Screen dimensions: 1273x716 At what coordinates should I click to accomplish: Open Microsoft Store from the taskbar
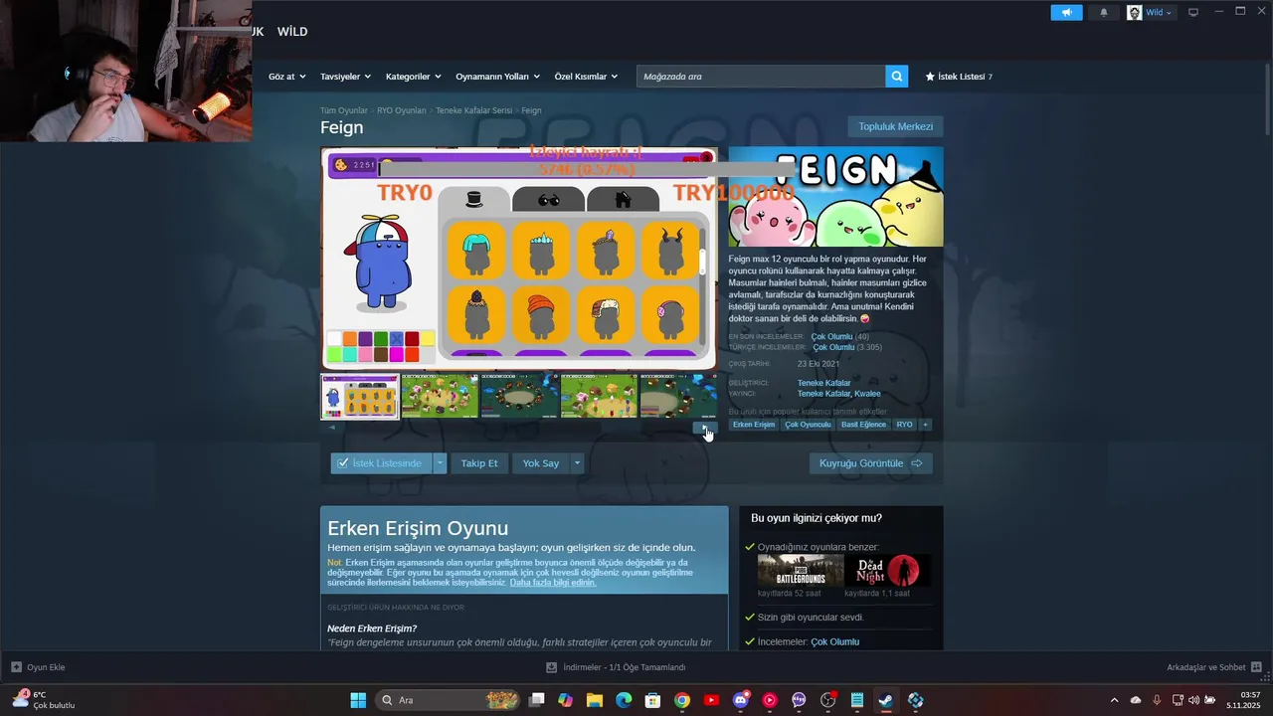pos(652,700)
